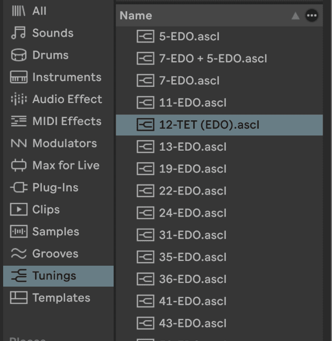This screenshot has width=332, height=341.
Task: Click the Instruments keyboard icon
Action: coord(18,77)
